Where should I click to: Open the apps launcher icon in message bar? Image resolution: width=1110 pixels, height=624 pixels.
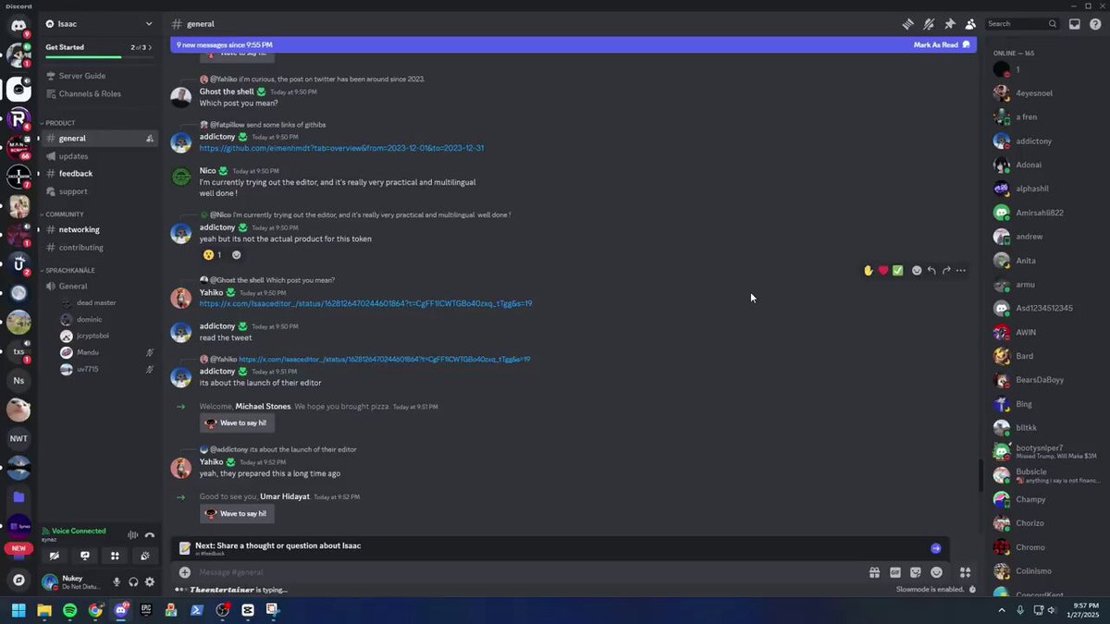pos(965,572)
